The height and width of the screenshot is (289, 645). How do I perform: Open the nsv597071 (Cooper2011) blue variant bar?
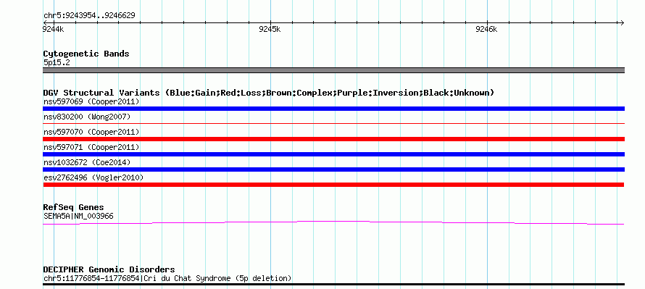click(333, 154)
